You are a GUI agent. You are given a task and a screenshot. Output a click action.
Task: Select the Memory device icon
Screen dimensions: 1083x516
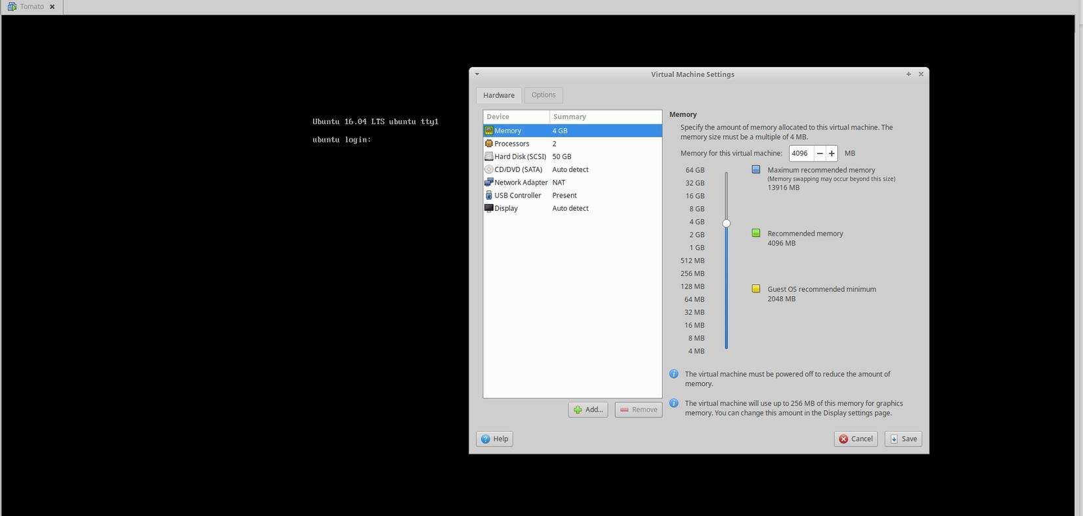(x=488, y=131)
